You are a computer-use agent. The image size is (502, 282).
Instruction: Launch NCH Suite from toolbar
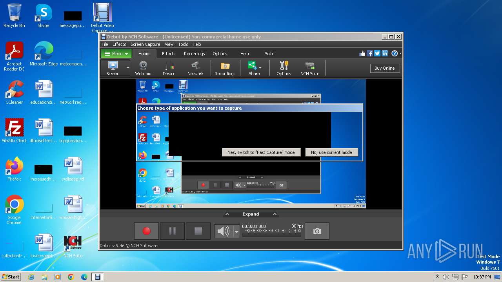310,68
